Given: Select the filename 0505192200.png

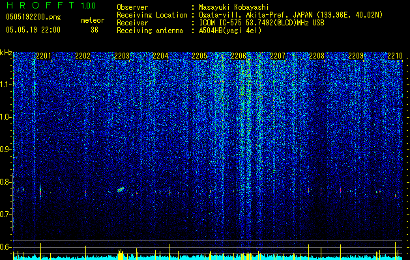Looking at the screenshot, I should click(33, 17).
